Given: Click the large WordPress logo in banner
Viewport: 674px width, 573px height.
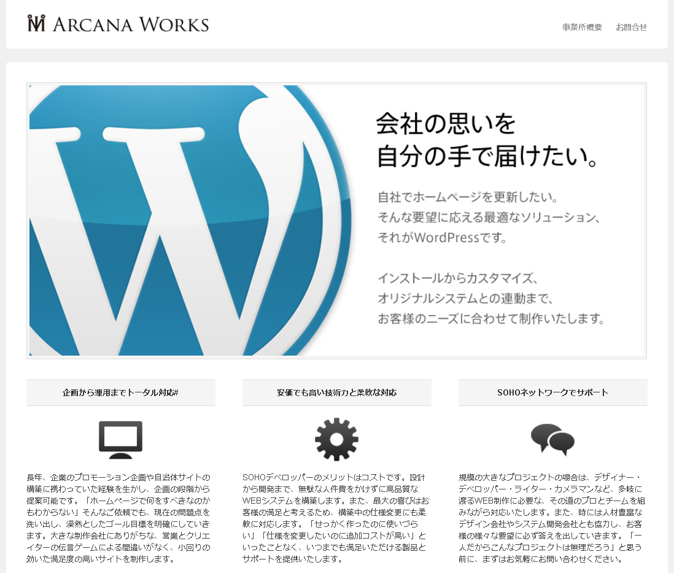Looking at the screenshot, I should point(184,221).
